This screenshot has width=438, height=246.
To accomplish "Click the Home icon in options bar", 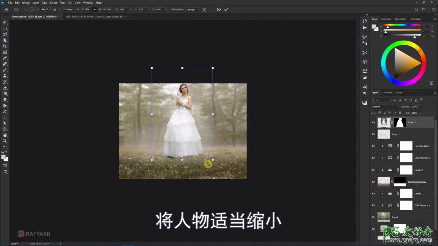I will (x=6, y=9).
